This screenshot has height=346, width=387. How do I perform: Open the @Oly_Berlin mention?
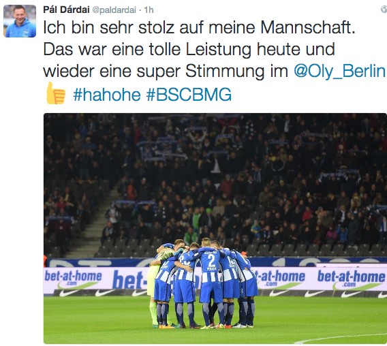tap(339, 72)
